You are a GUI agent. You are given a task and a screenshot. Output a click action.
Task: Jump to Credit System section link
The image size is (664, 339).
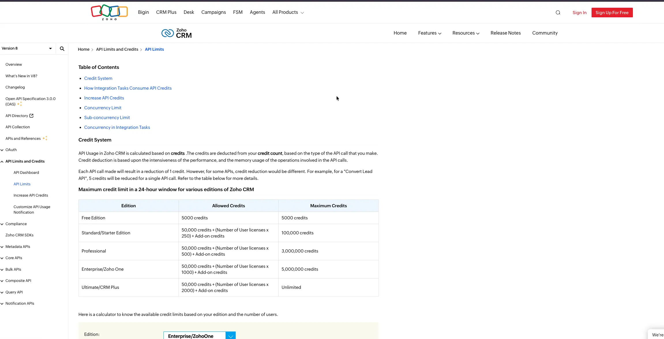pos(98,78)
